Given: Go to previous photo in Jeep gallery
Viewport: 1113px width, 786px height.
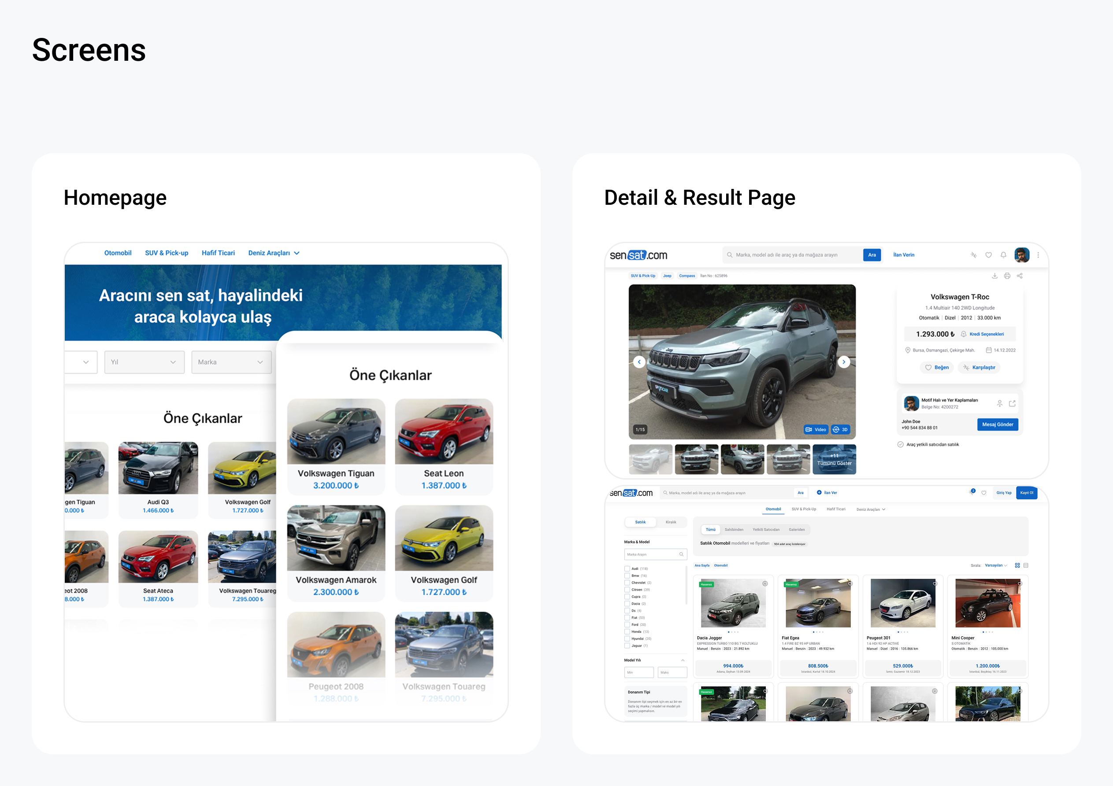Looking at the screenshot, I should click(x=639, y=362).
